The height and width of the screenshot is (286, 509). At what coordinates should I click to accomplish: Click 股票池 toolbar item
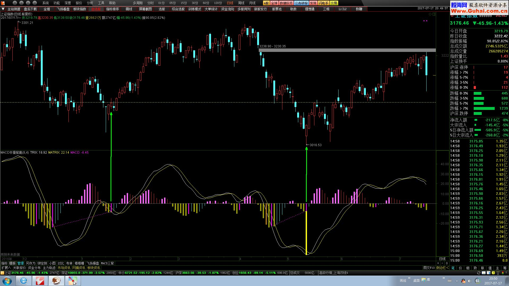pos(277,9)
